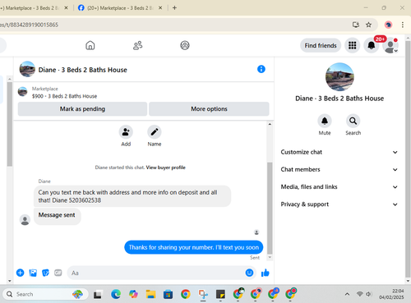The height and width of the screenshot is (303, 411).
Task: Open the Facebook menu grid icon
Action: pos(353,45)
